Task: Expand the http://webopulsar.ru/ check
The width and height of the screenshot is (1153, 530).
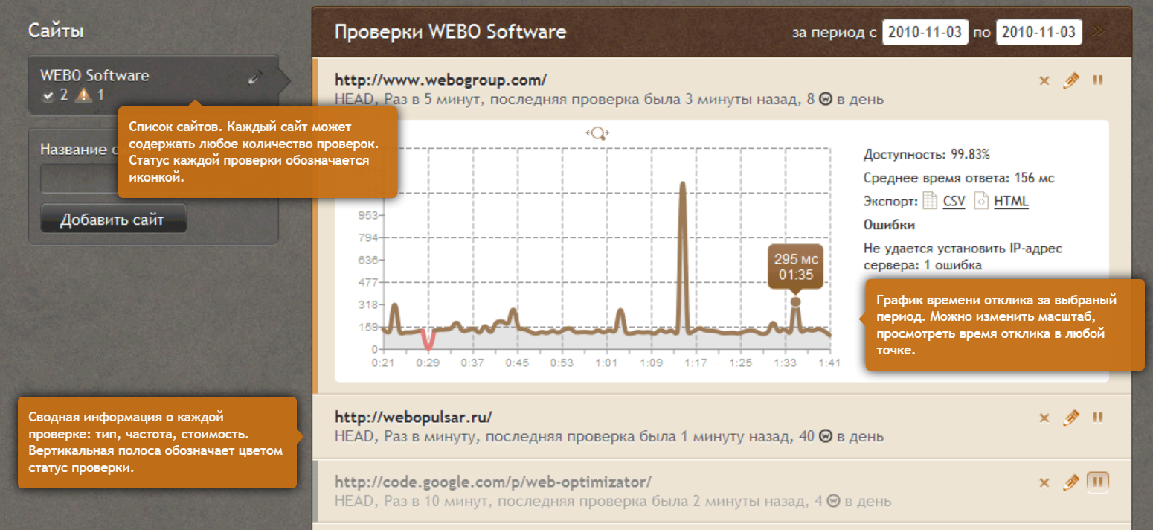Action: 413,417
